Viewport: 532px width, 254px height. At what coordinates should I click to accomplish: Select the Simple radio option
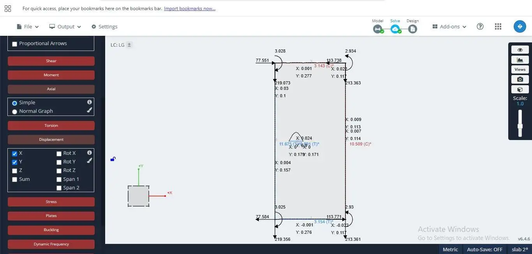15,103
